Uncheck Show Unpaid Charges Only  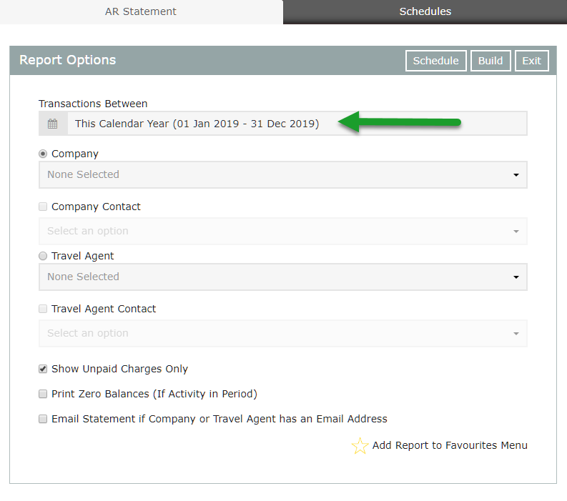pos(43,369)
